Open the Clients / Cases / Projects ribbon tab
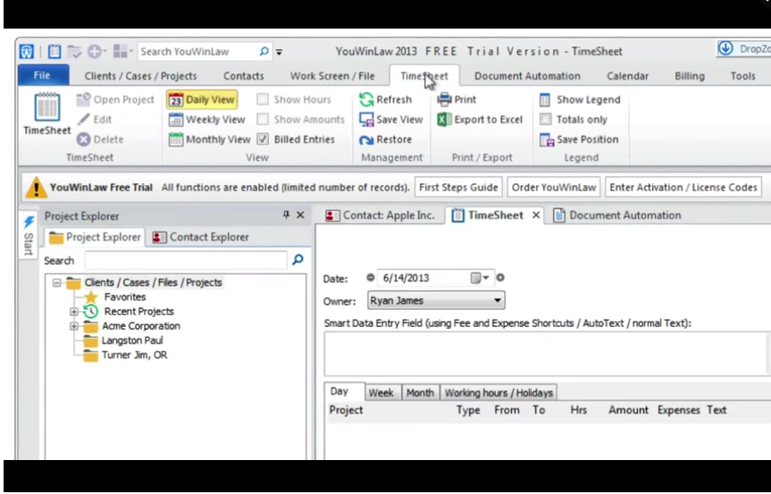771x494 pixels. (140, 76)
